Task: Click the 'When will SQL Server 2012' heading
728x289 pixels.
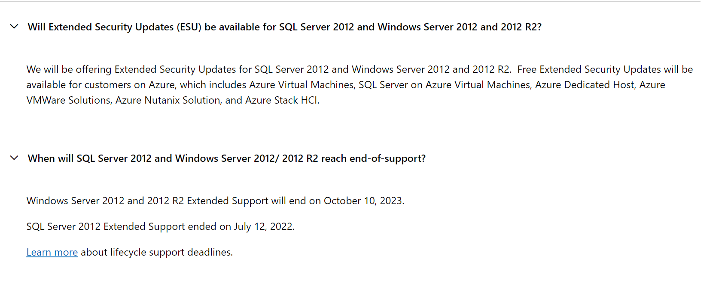Action: 226,158
